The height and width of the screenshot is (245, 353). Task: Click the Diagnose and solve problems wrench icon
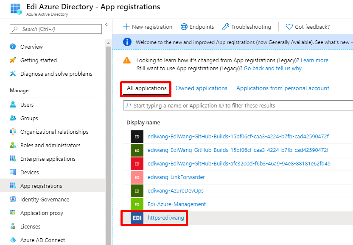pos(13,74)
